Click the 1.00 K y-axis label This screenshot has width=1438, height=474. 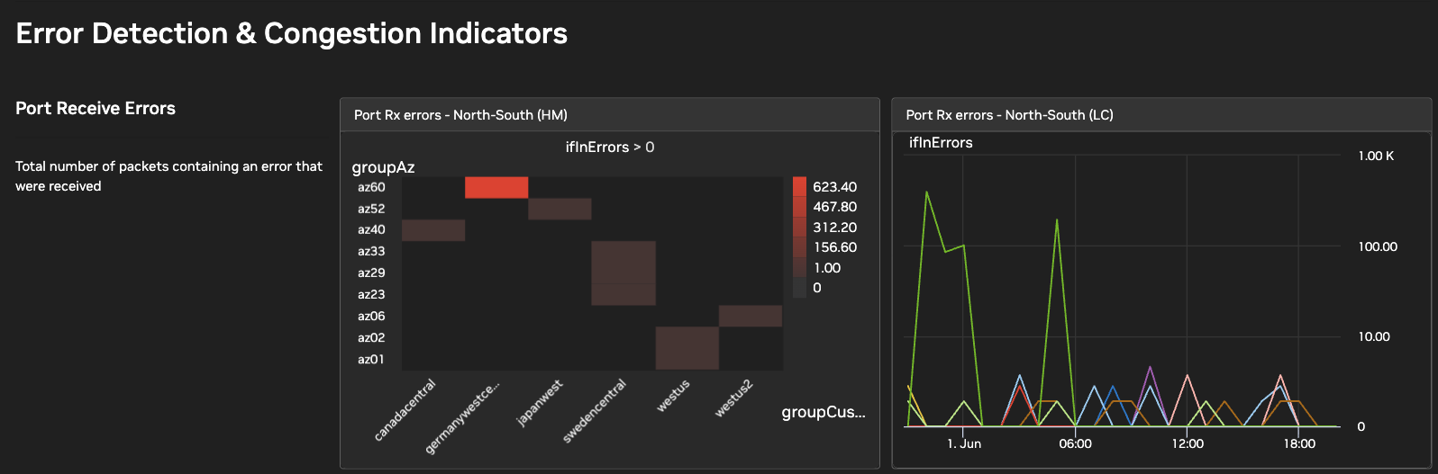click(1376, 157)
